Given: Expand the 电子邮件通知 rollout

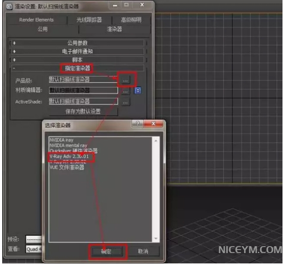Looking at the screenshot, I should (x=78, y=51).
